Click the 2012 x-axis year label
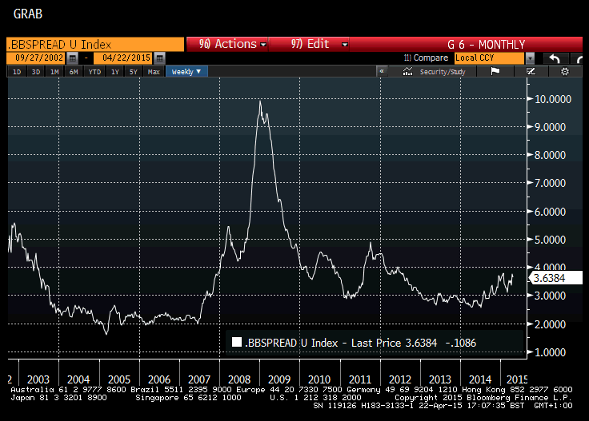The image size is (589, 421). (400, 379)
